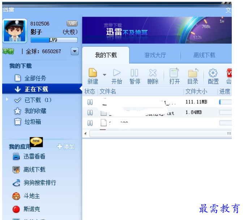Image resolution: width=243 pixels, height=220 pixels.
Task: Click the green 军衔 rank label
Action: click(8, 51)
